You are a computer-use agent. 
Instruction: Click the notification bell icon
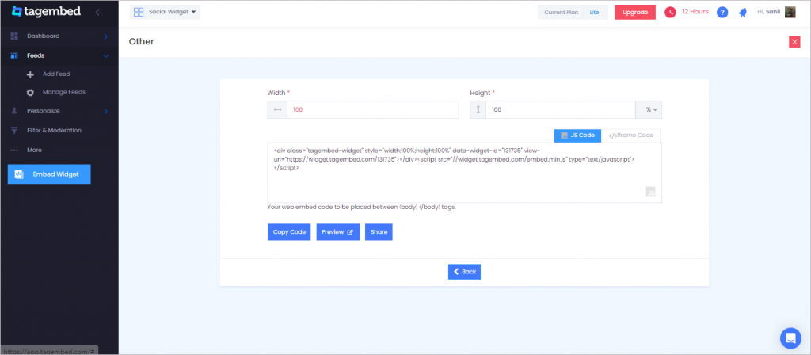[x=743, y=13]
